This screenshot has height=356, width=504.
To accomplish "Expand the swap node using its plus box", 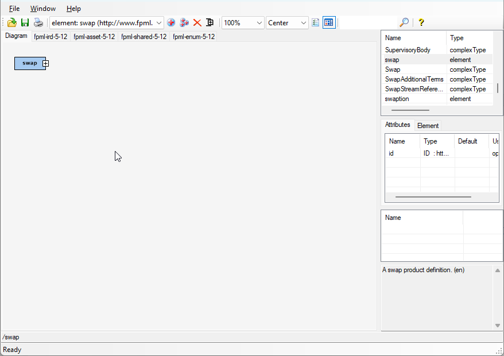I will tap(45, 63).
